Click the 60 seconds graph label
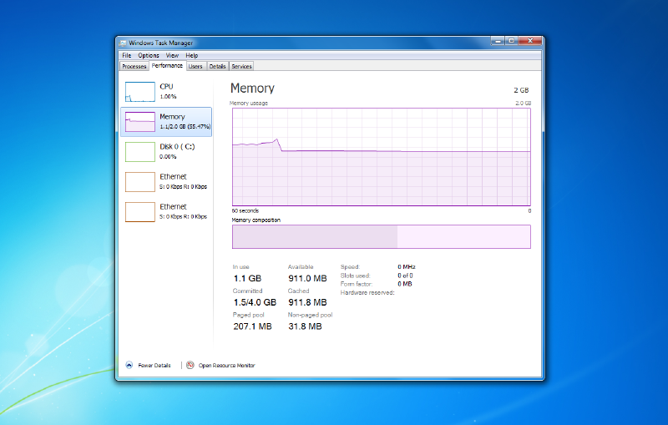Image resolution: width=668 pixels, height=425 pixels. tap(245, 210)
